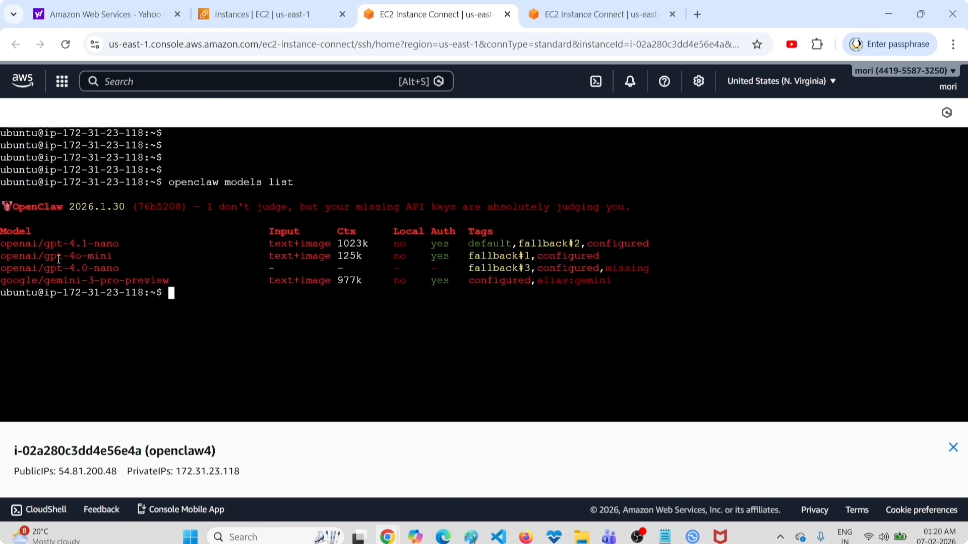Open the AWS help question-mark icon

664,81
